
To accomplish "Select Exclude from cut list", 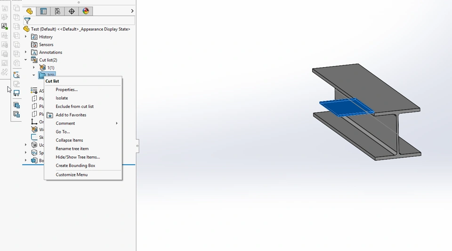I will 75,106.
